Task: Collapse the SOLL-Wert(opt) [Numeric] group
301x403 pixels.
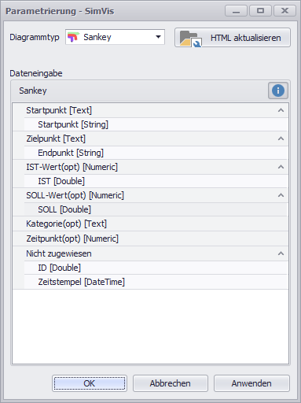Action: click(281, 195)
